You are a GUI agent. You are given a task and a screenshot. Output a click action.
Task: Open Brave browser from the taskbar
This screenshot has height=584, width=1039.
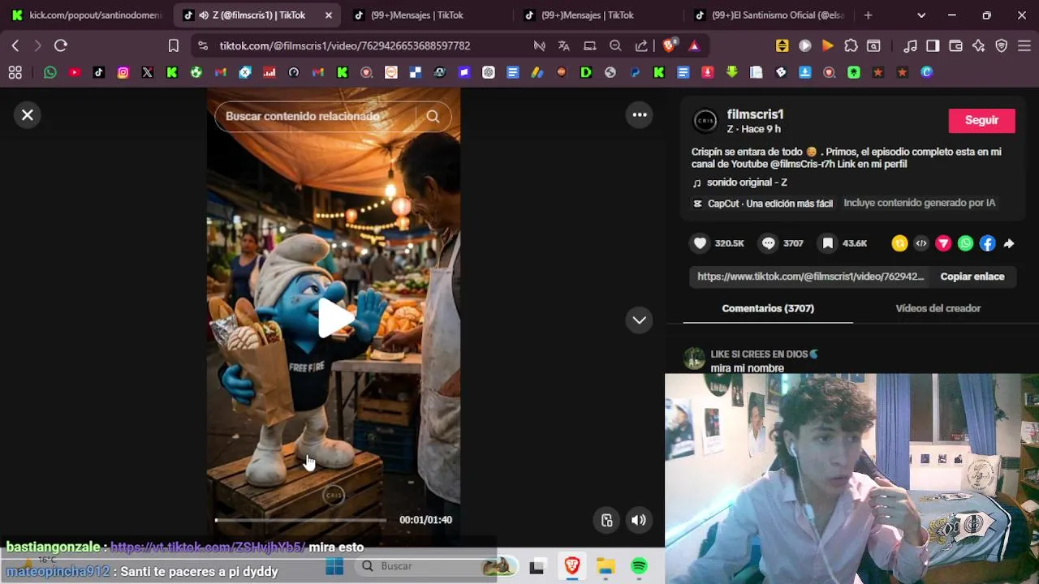click(x=572, y=566)
